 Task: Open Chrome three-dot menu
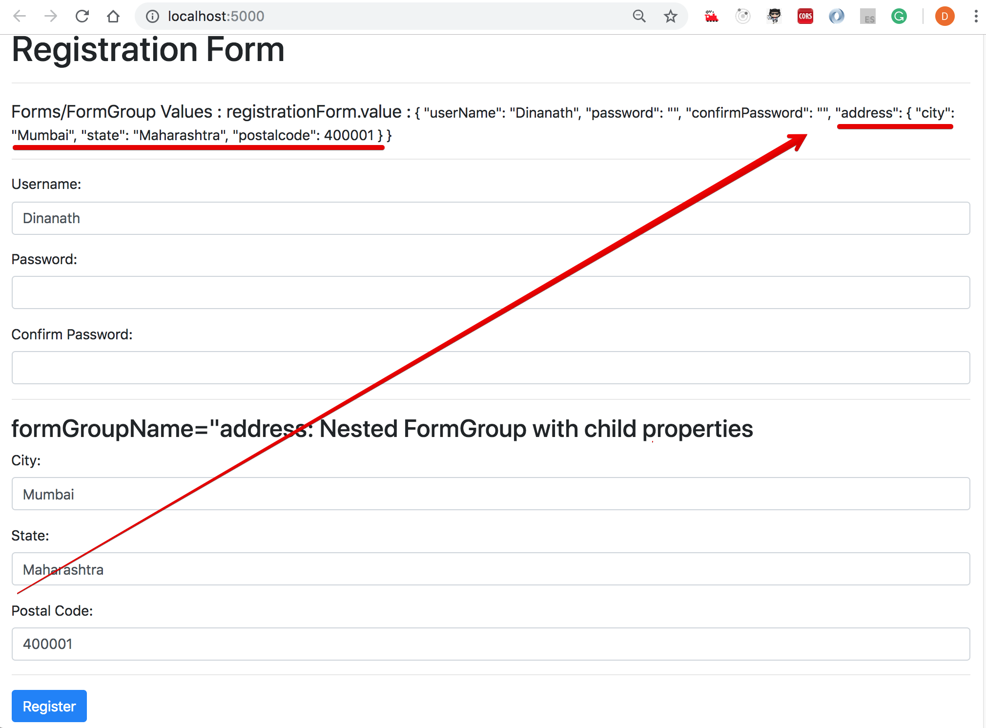pyautogui.click(x=976, y=17)
